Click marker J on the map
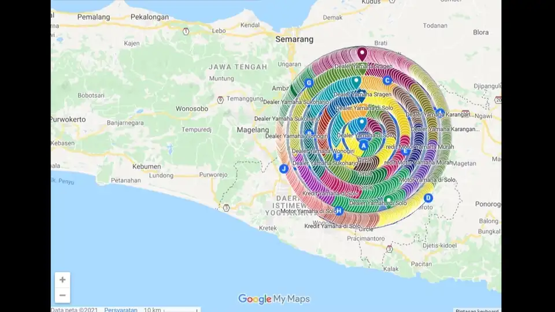555x312 pixels. coord(283,169)
